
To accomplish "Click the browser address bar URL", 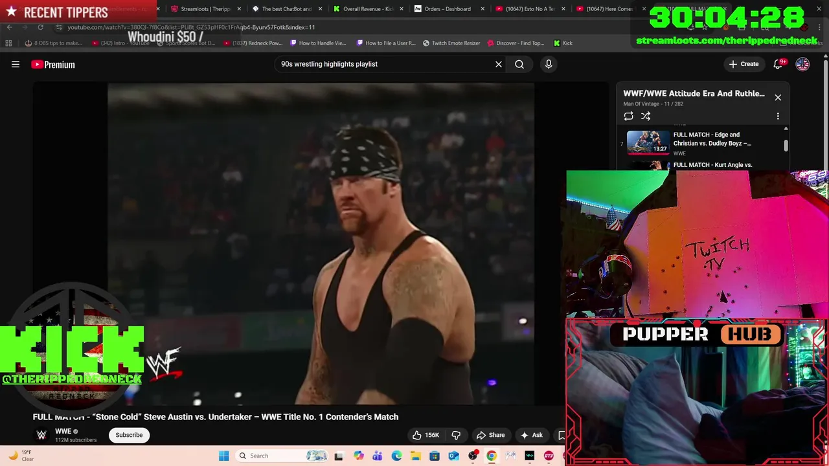I will coord(191,27).
